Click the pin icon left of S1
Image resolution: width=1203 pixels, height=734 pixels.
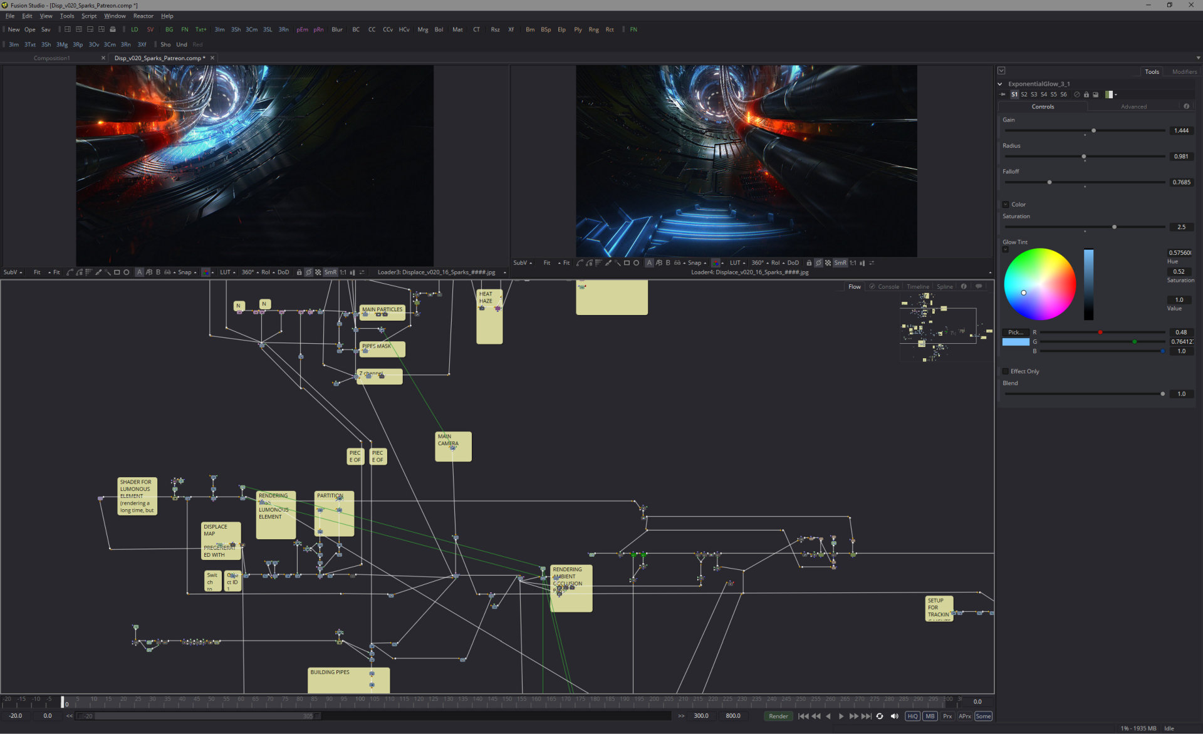coord(1002,95)
